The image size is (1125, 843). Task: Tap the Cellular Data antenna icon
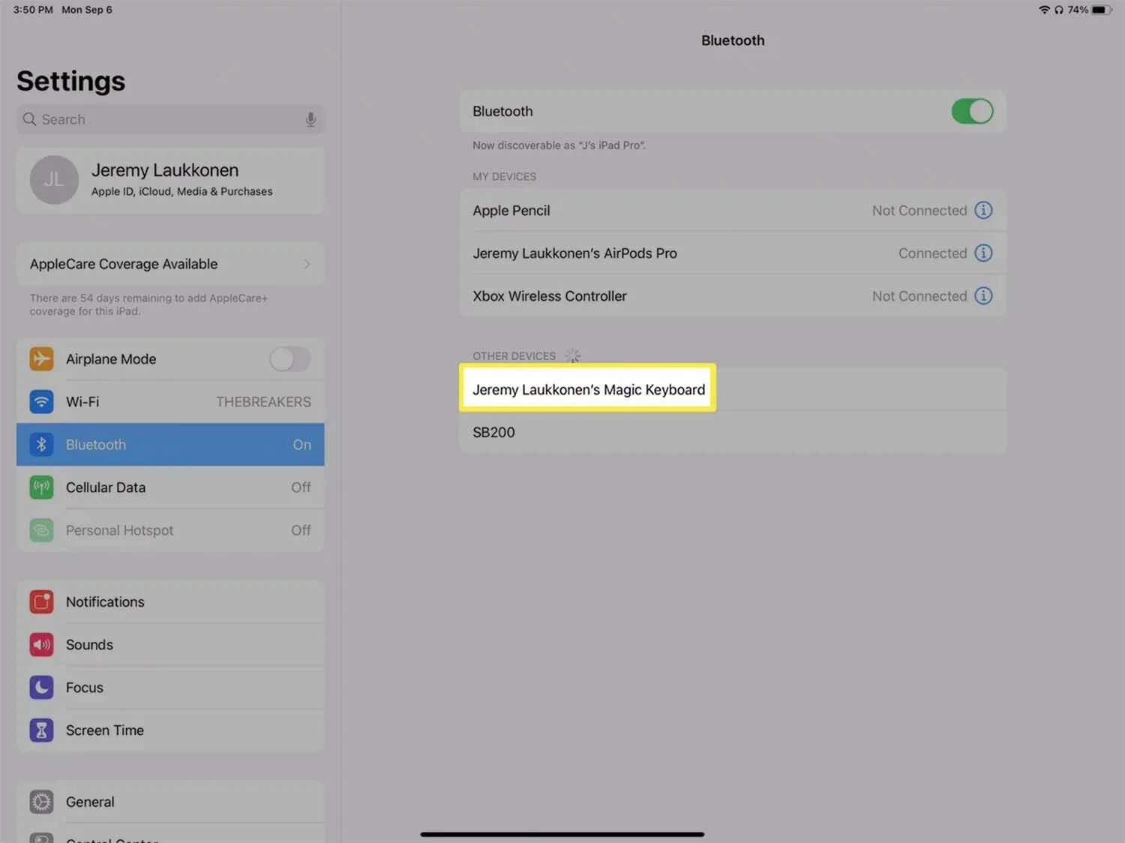pos(41,487)
